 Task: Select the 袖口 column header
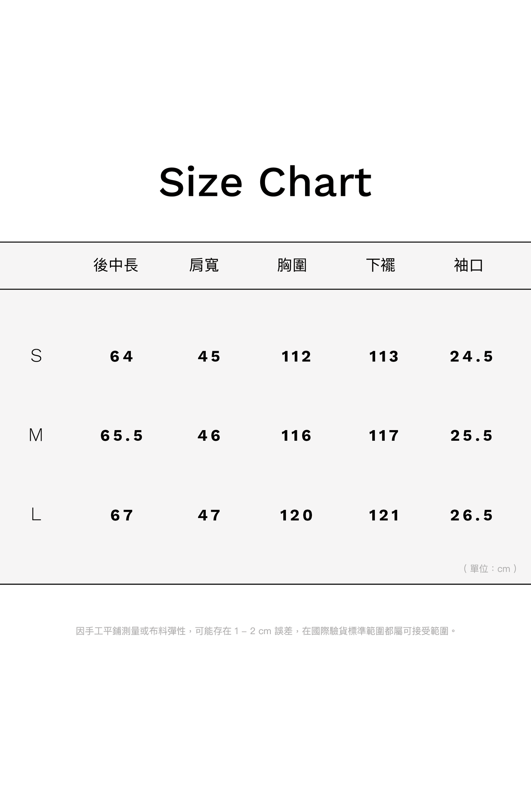(x=469, y=265)
